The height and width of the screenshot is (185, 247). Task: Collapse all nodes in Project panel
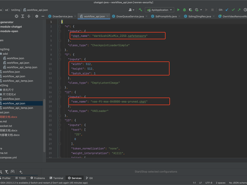(29, 16)
